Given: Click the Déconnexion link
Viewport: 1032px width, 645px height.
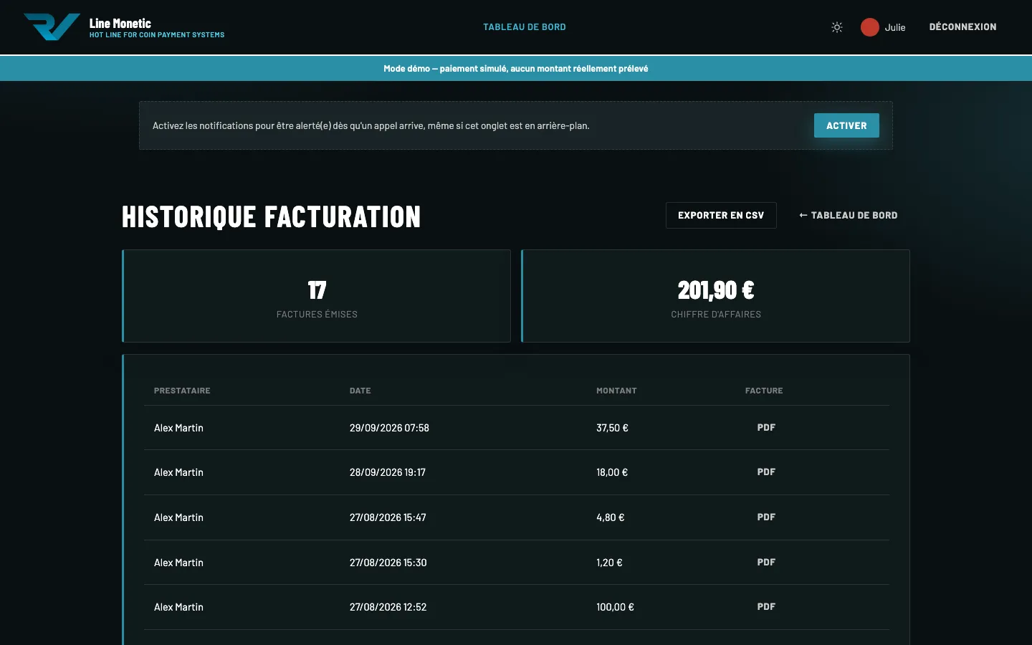Looking at the screenshot, I should [x=962, y=27].
